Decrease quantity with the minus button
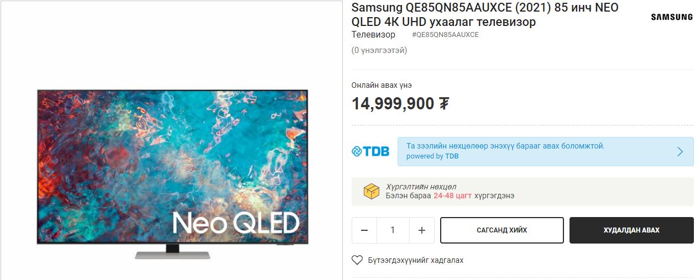Viewport: 700px width, 280px height. click(364, 230)
